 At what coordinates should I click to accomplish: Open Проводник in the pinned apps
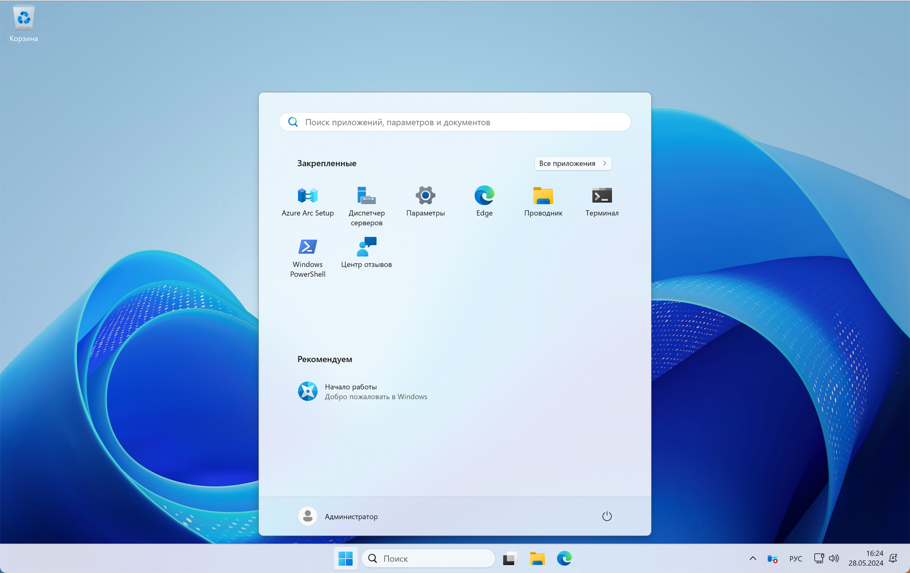tap(543, 202)
